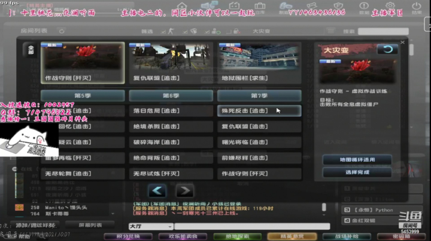Select 作战守则[歼灭] in season 7 list
Image resolution: width=431 pixels, height=241 pixels.
pyautogui.click(x=259, y=174)
